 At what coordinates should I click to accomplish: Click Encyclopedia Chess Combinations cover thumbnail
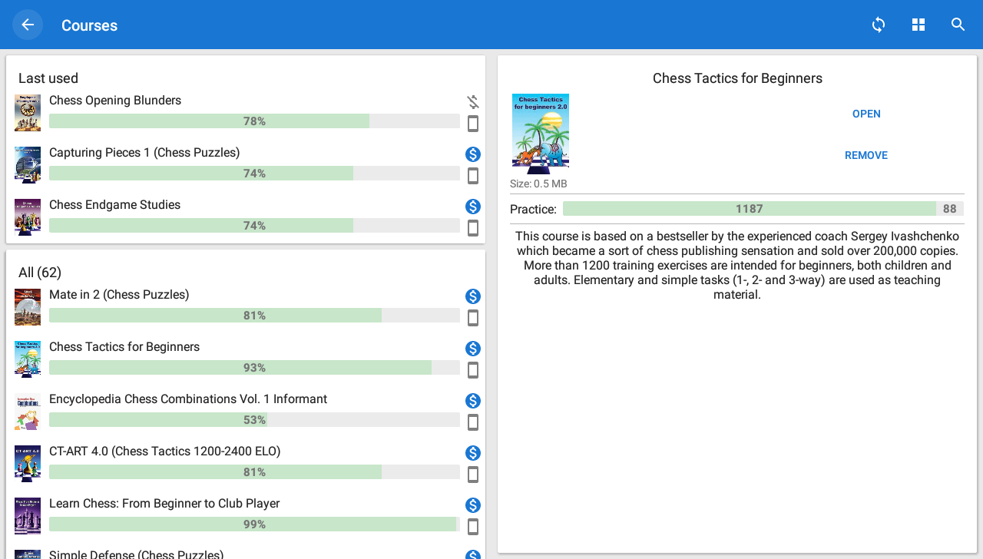(x=28, y=412)
